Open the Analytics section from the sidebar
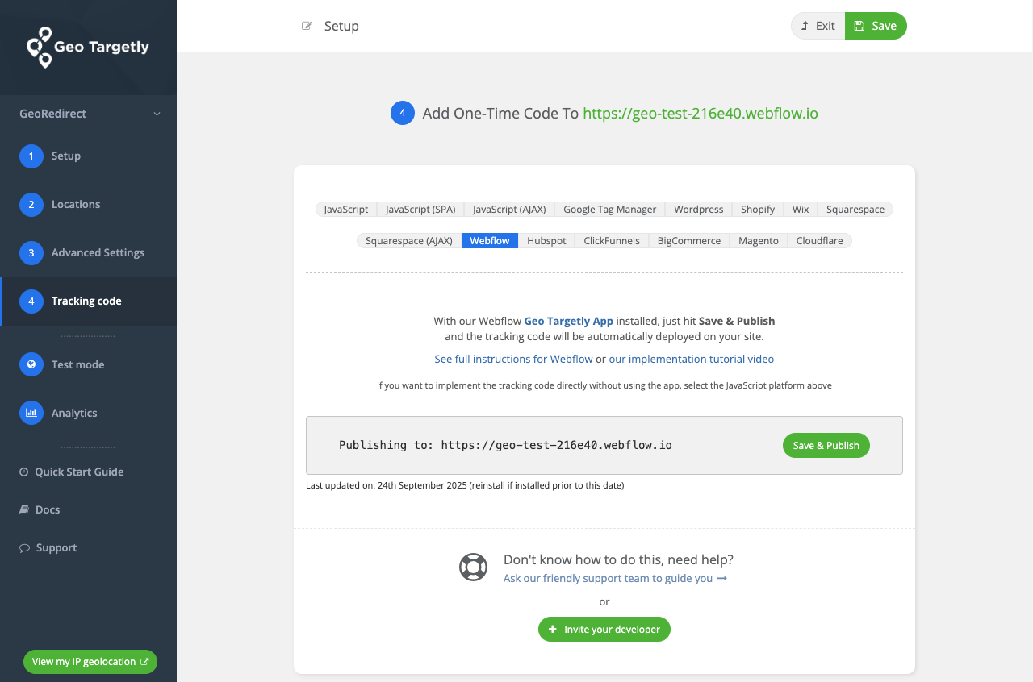 73,412
